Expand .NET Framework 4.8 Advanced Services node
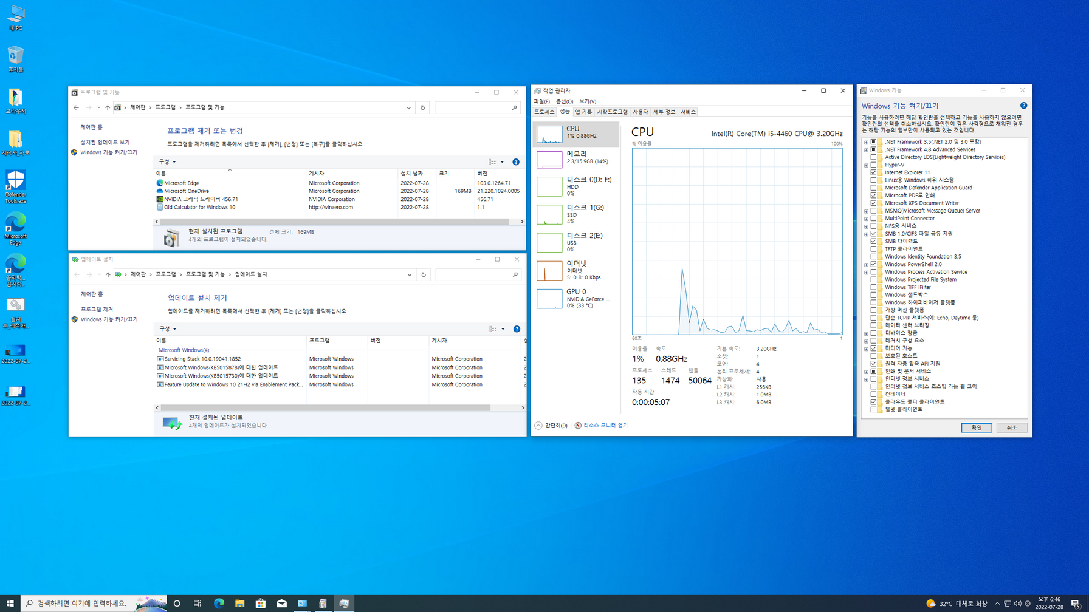1089x612 pixels. click(866, 149)
